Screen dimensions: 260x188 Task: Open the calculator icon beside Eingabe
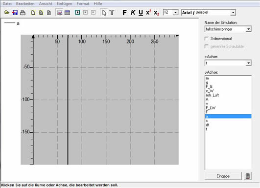(x=248, y=176)
